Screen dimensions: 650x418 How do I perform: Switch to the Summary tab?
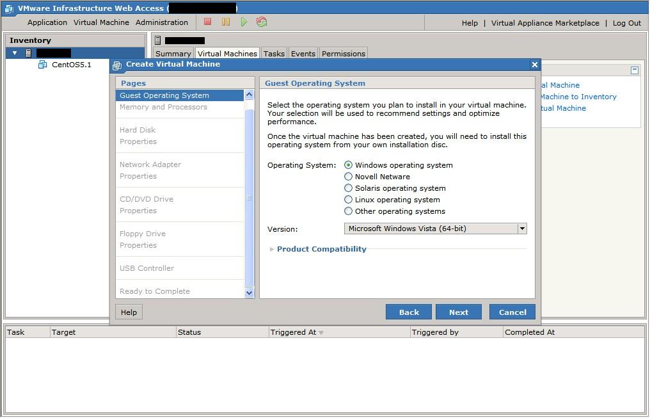click(173, 54)
